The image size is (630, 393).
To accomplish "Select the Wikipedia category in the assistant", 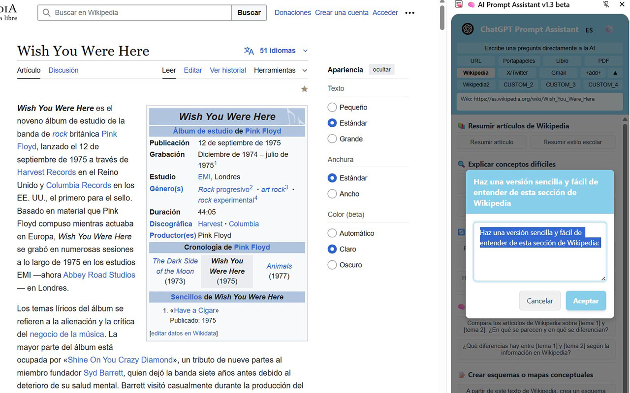I will click(476, 73).
